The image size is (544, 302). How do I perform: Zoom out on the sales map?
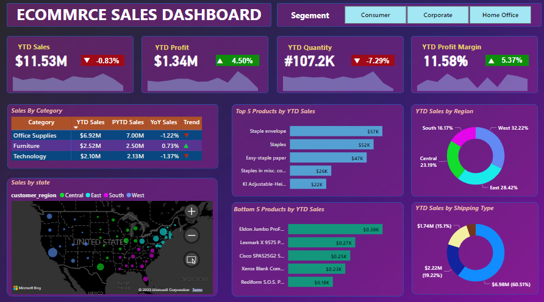(x=191, y=235)
